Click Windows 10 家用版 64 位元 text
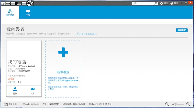This screenshot has height=108, width=194. click(x=100, y=104)
